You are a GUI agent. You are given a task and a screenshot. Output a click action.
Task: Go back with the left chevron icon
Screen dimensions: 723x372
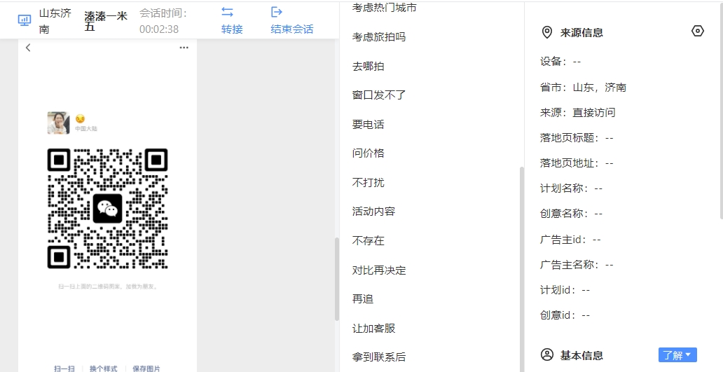pyautogui.click(x=28, y=48)
